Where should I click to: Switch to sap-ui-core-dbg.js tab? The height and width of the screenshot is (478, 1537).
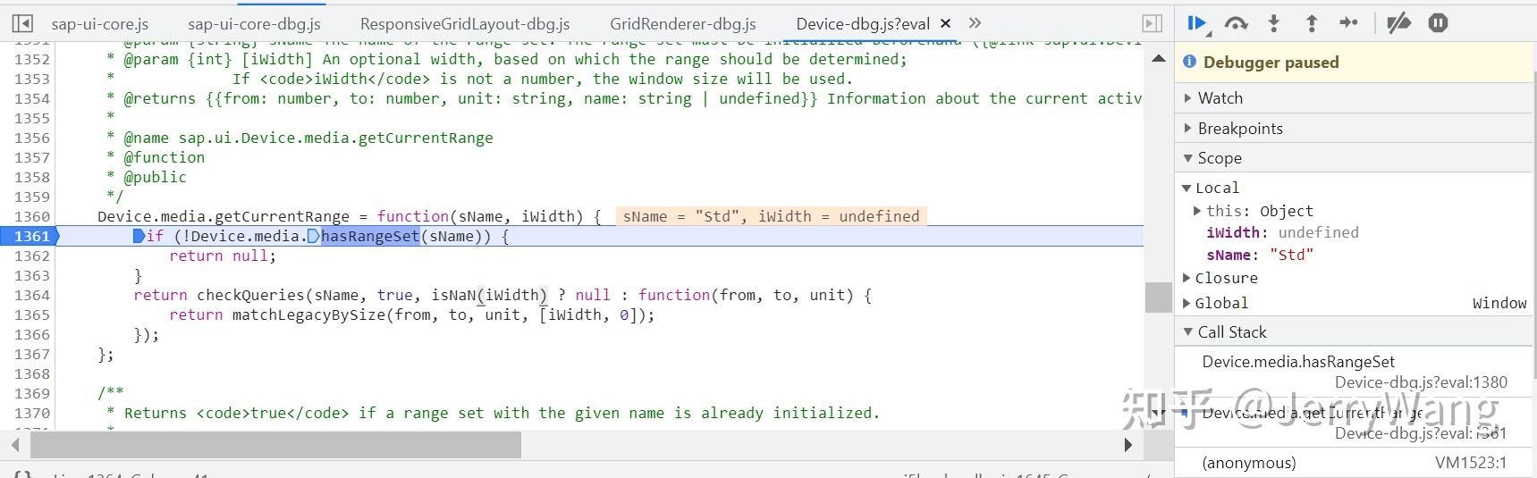254,24
